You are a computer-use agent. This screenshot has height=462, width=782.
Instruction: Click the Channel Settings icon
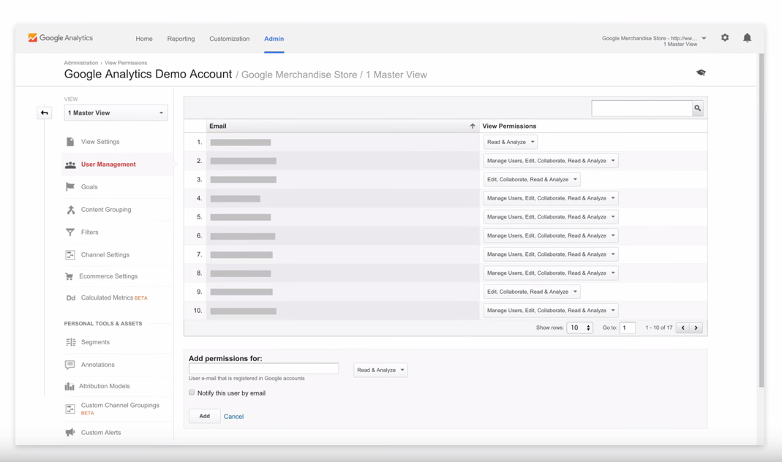pyautogui.click(x=70, y=254)
